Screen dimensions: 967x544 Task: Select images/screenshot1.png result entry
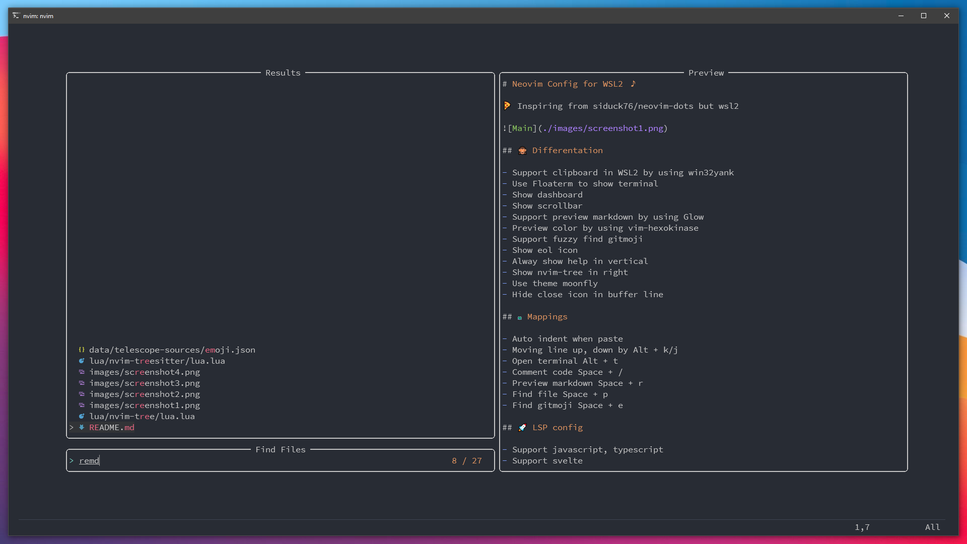click(145, 405)
